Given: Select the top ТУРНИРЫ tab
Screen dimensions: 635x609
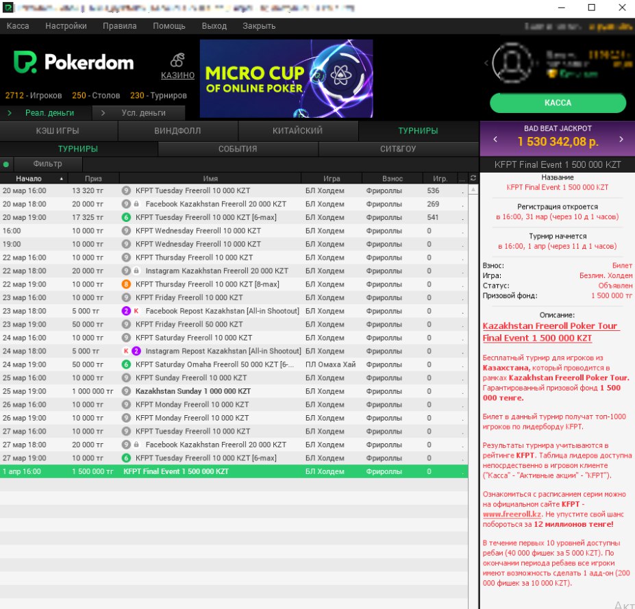Looking at the screenshot, I should tap(419, 131).
